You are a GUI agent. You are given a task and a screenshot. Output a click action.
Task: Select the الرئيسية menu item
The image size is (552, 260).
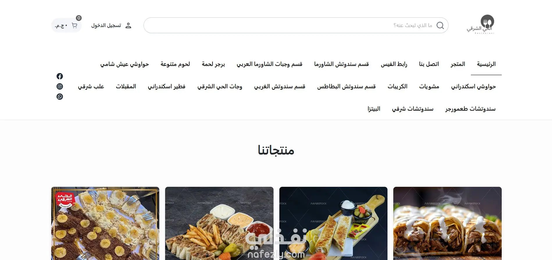pos(486,64)
